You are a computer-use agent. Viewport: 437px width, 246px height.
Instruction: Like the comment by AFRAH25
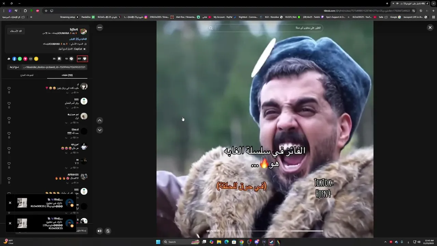[9, 179]
